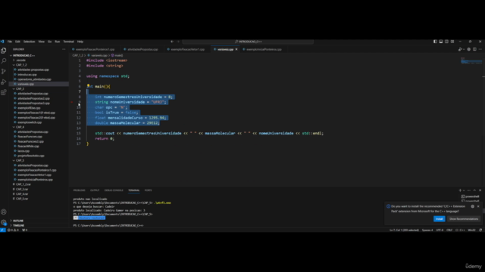Open remote window indicator in status bar
The width and height of the screenshot is (485, 272).
[x=2, y=230]
